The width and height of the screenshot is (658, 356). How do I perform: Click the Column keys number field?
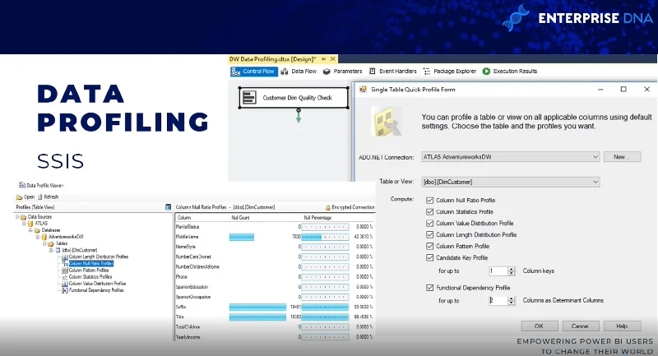[498, 271]
